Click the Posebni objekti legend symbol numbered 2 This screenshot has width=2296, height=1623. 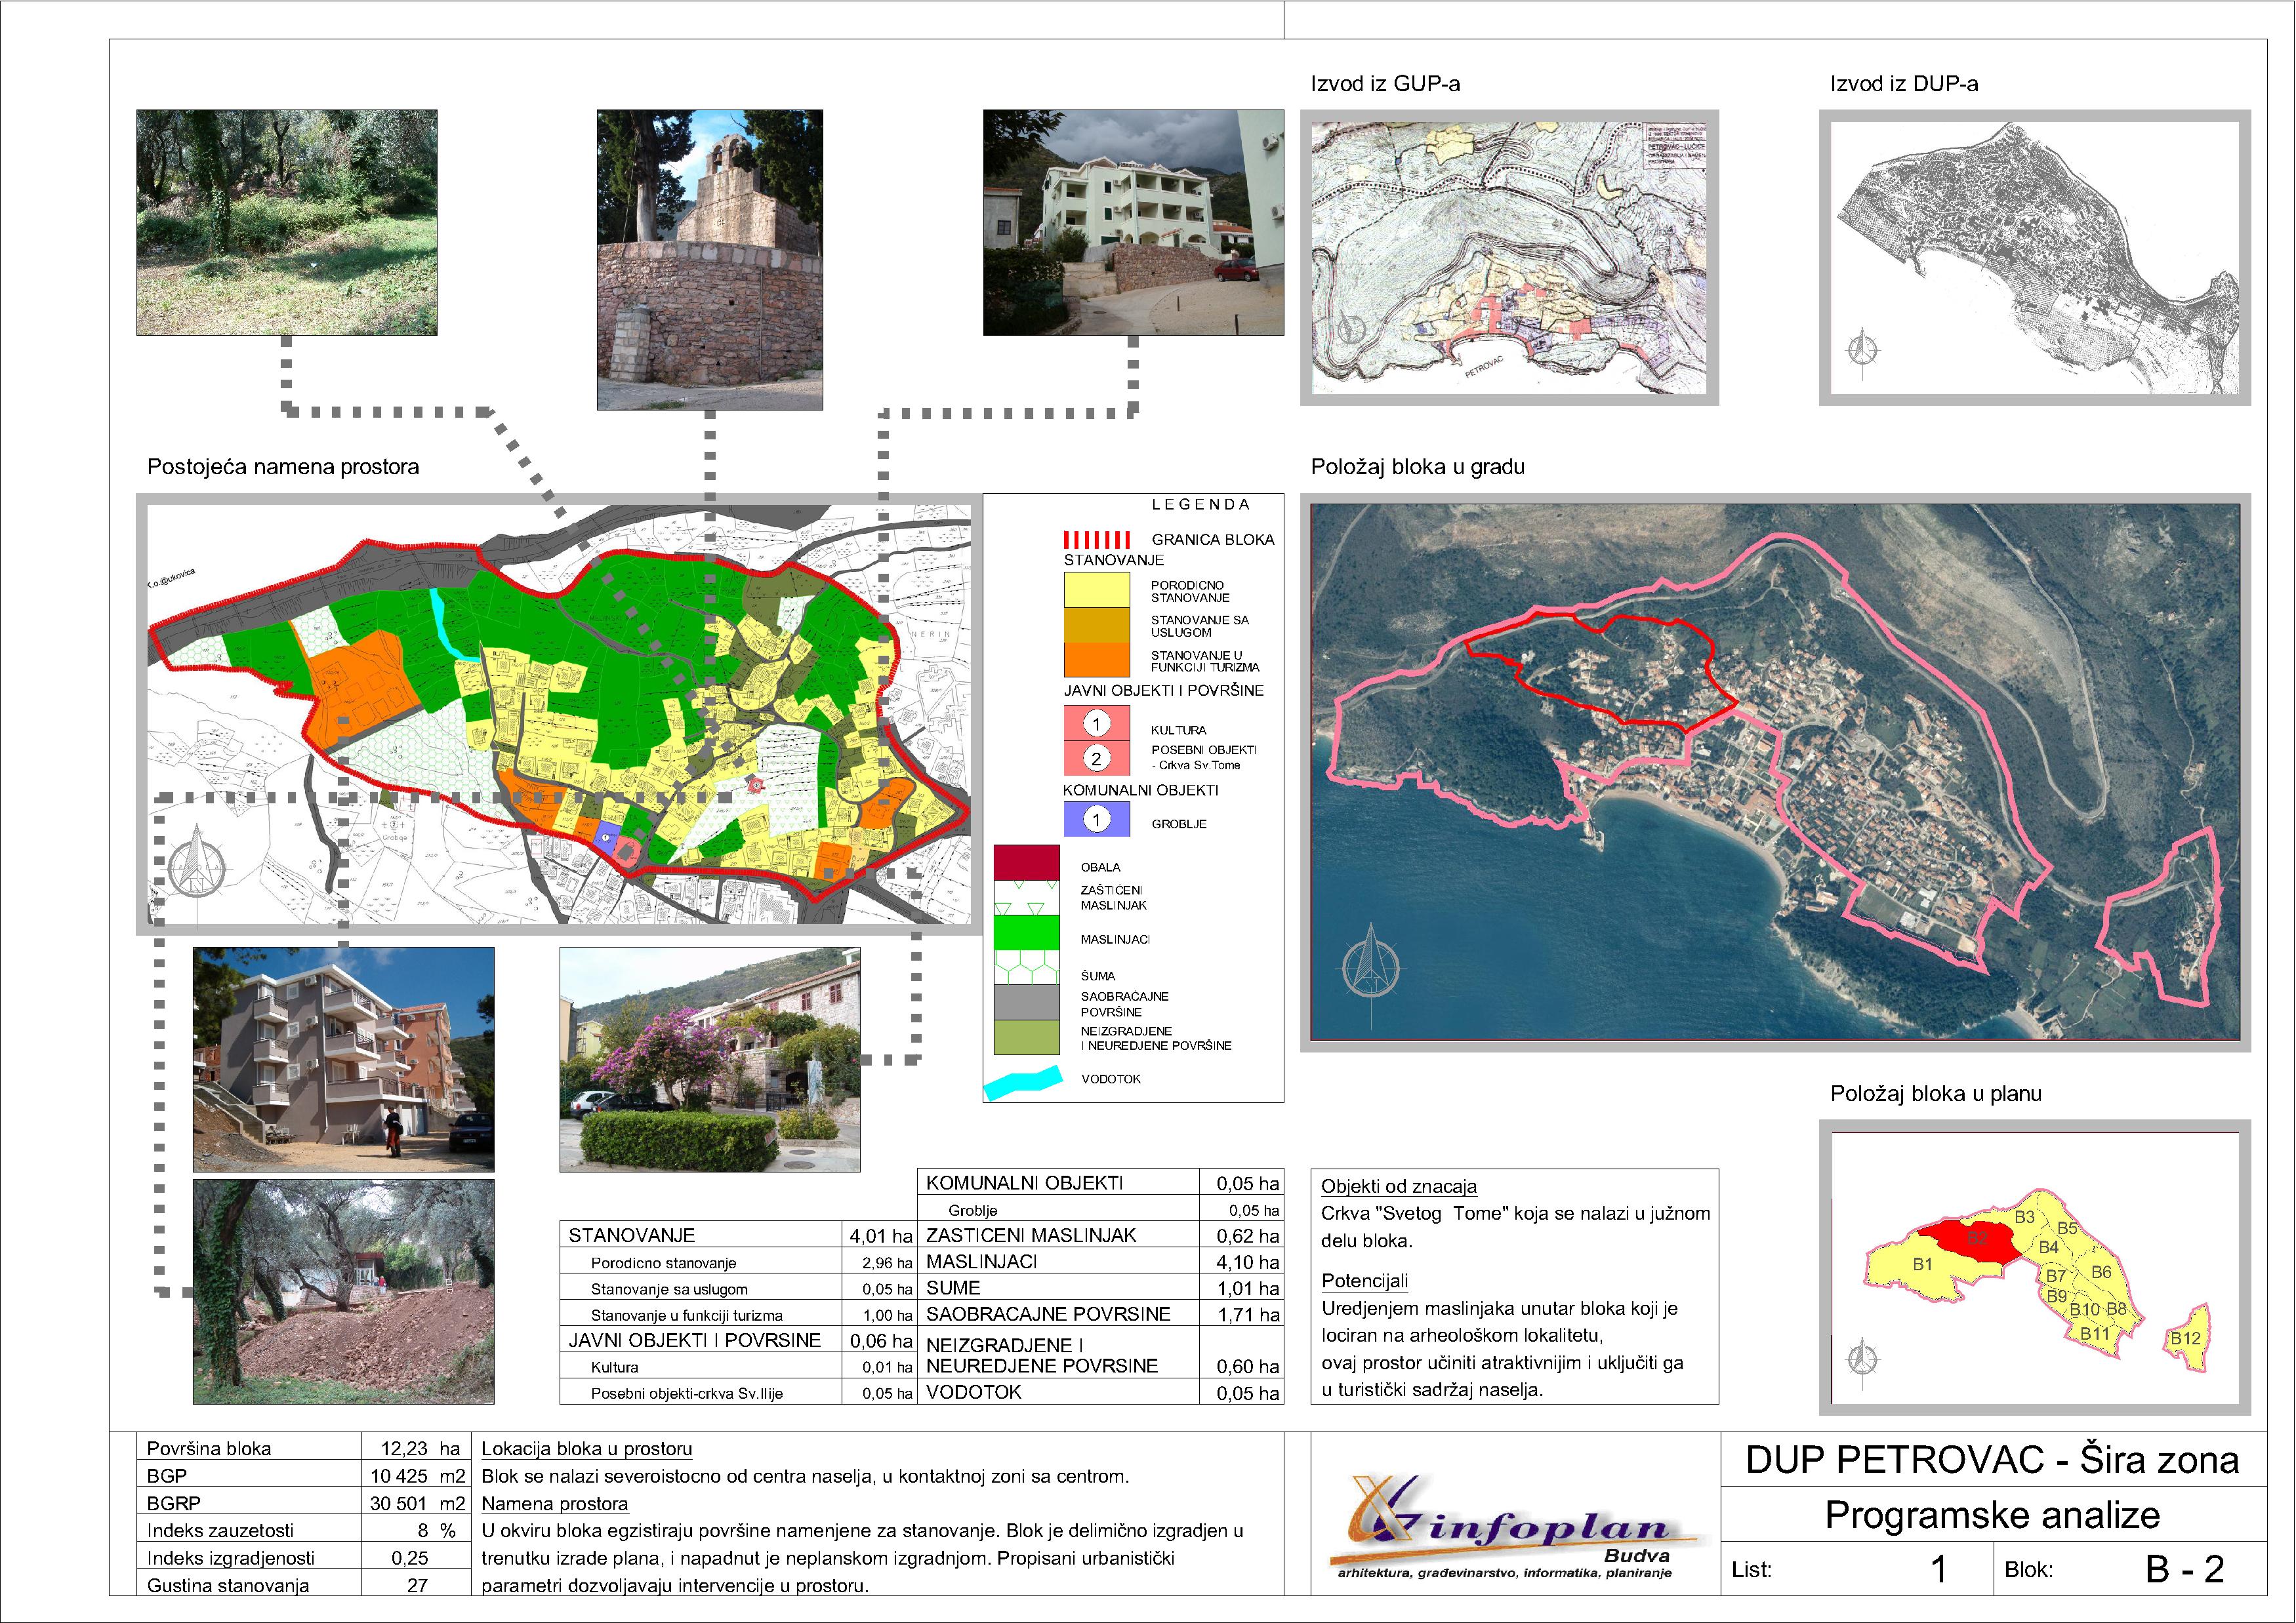(1096, 759)
